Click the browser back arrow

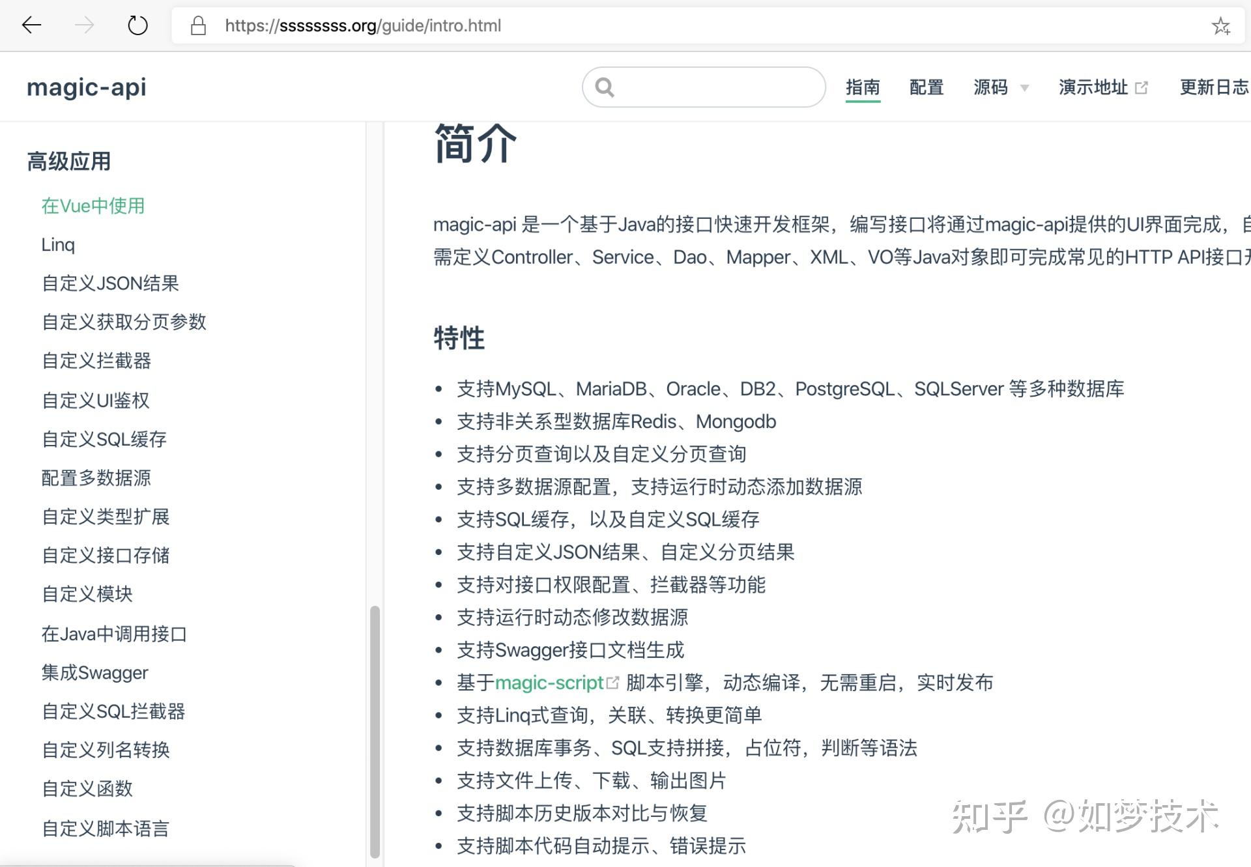pyautogui.click(x=31, y=25)
